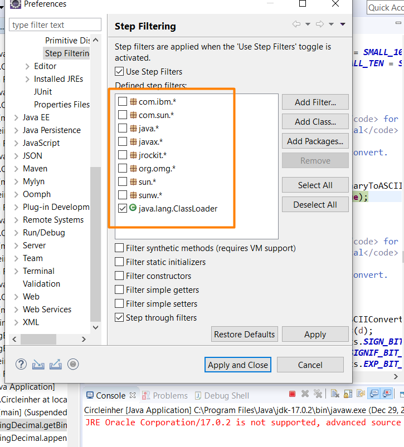The width and height of the screenshot is (404, 447).
Task: Open the forward history dropdown
Action: 331,24
